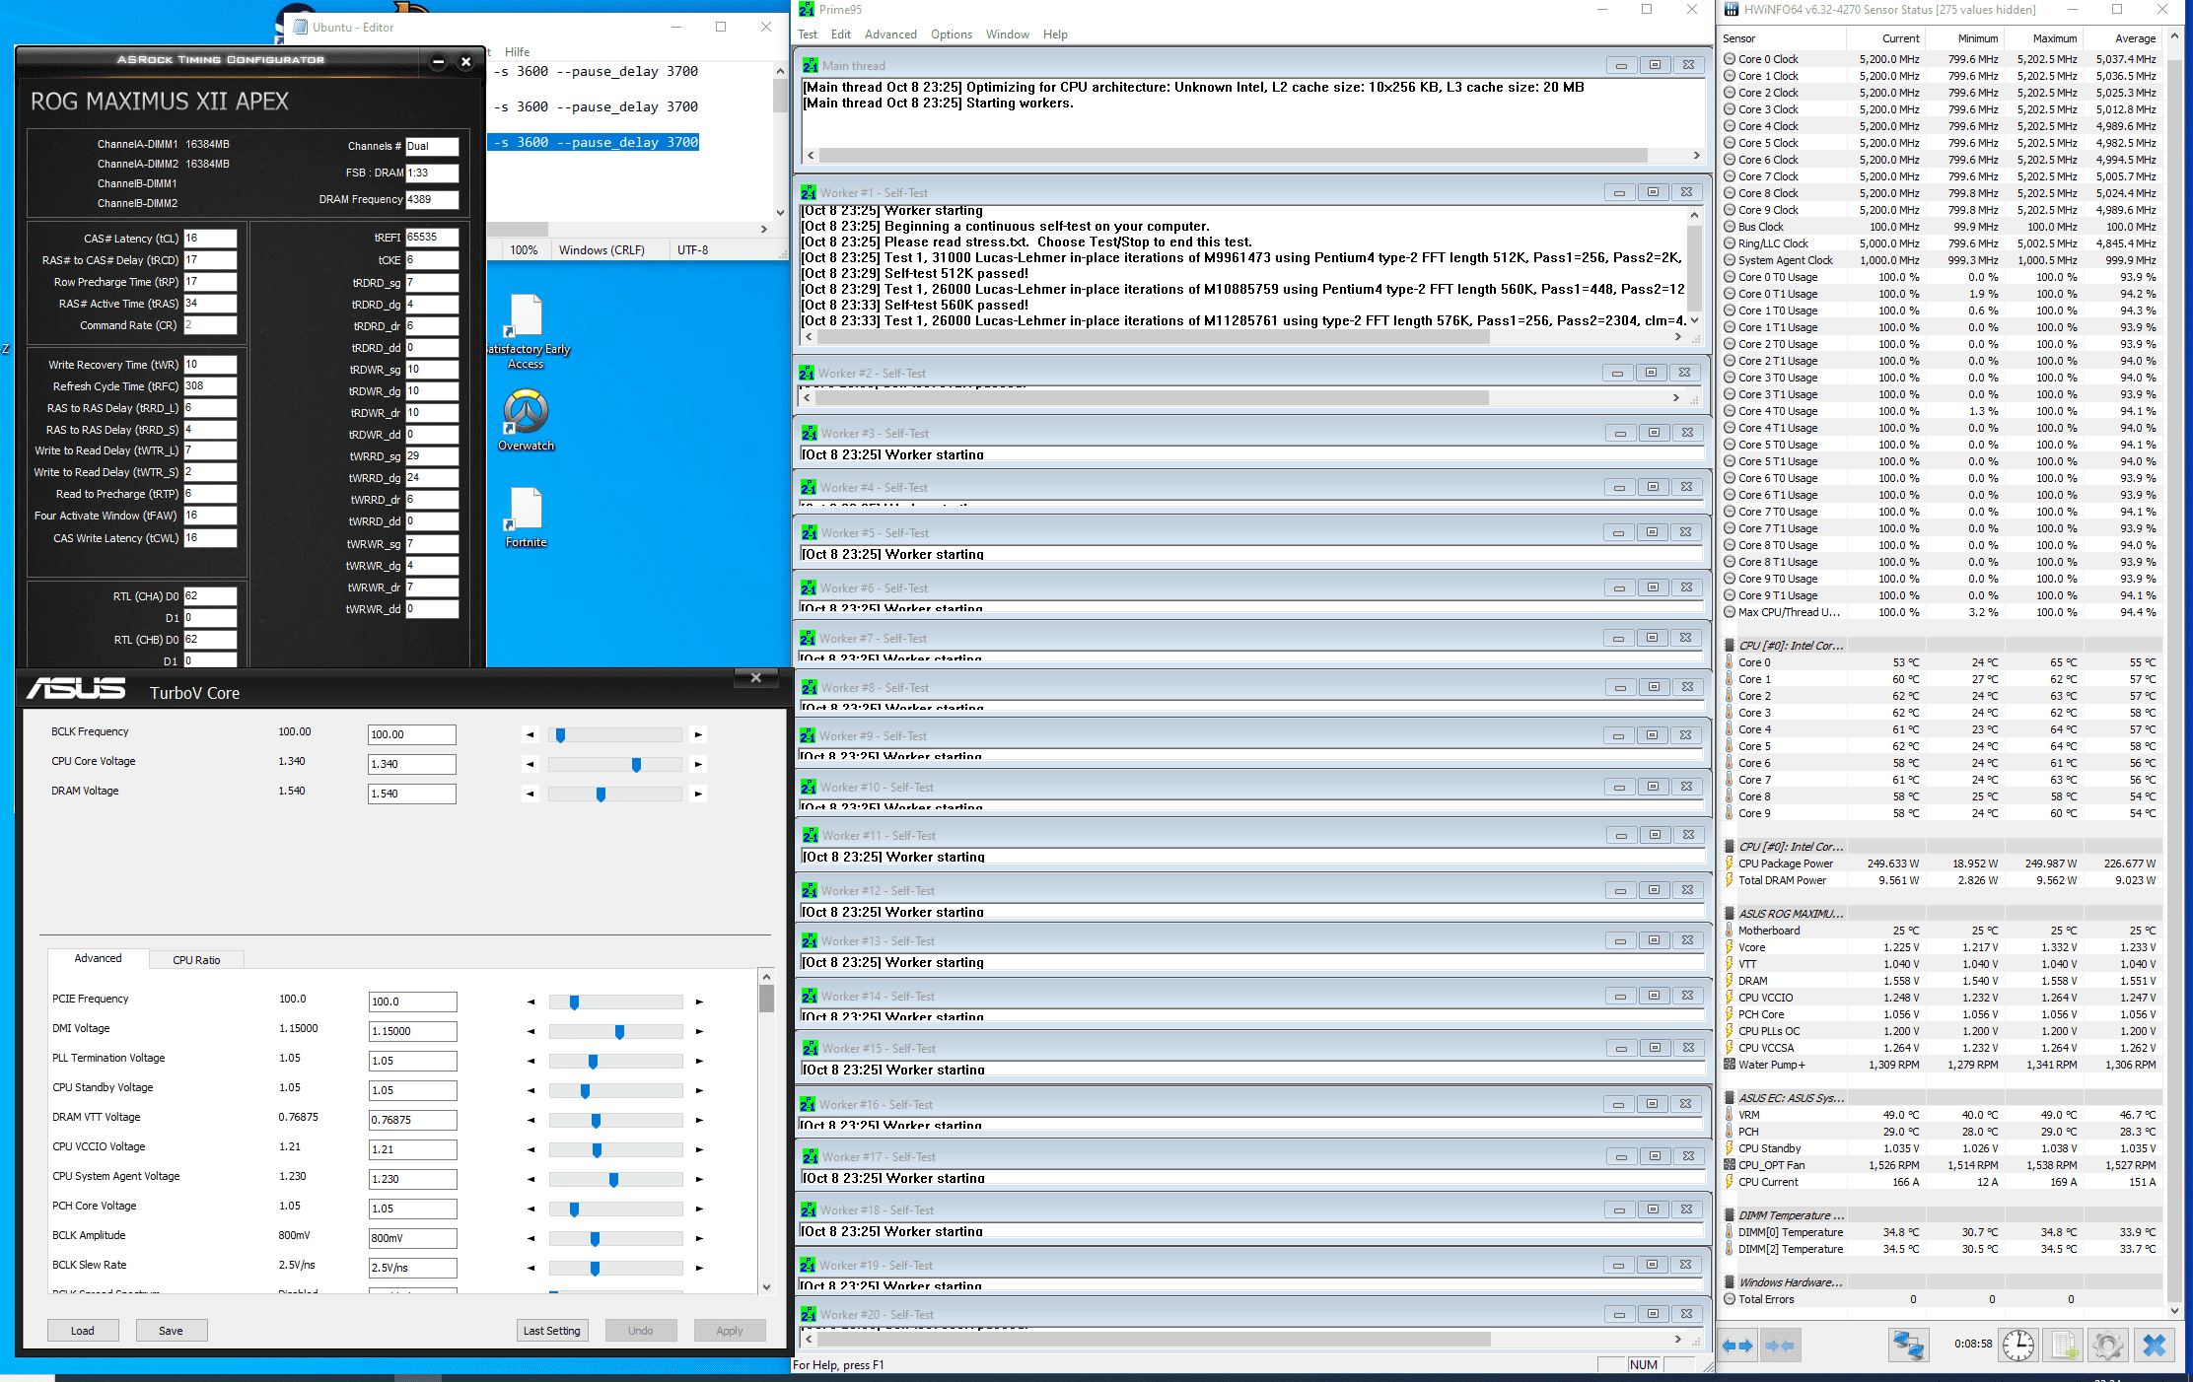Click Apply button in TurboV
2193x1382 pixels.
click(x=730, y=1331)
